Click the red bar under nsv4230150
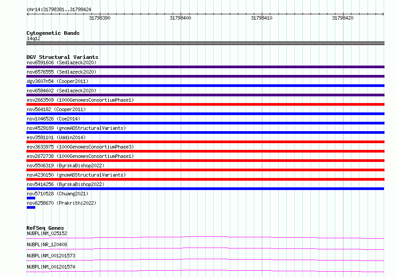397x277 pixels. (x=205, y=179)
